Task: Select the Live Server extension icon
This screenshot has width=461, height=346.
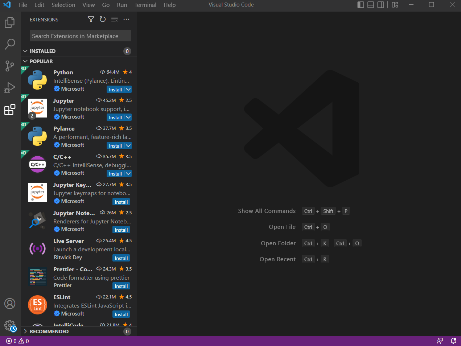Action: 37,249
